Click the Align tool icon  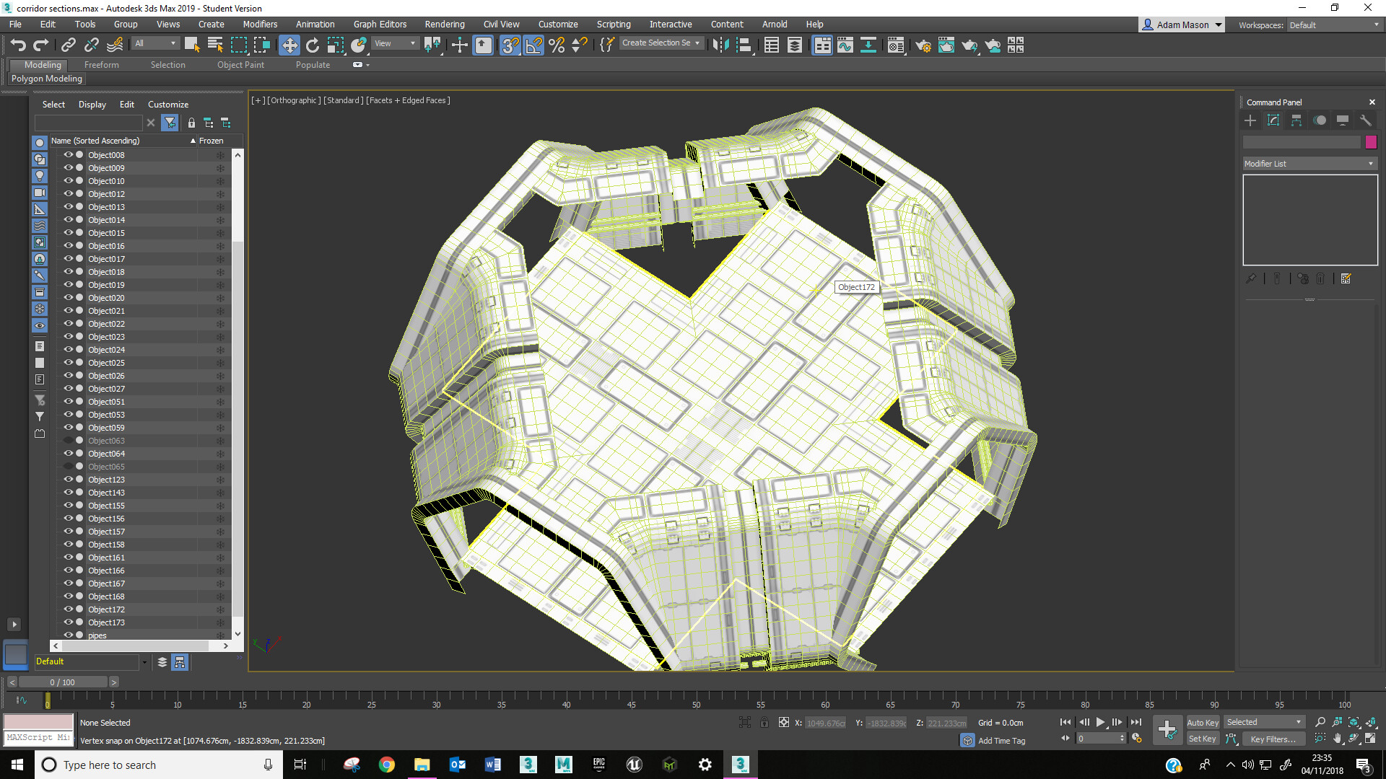point(744,45)
